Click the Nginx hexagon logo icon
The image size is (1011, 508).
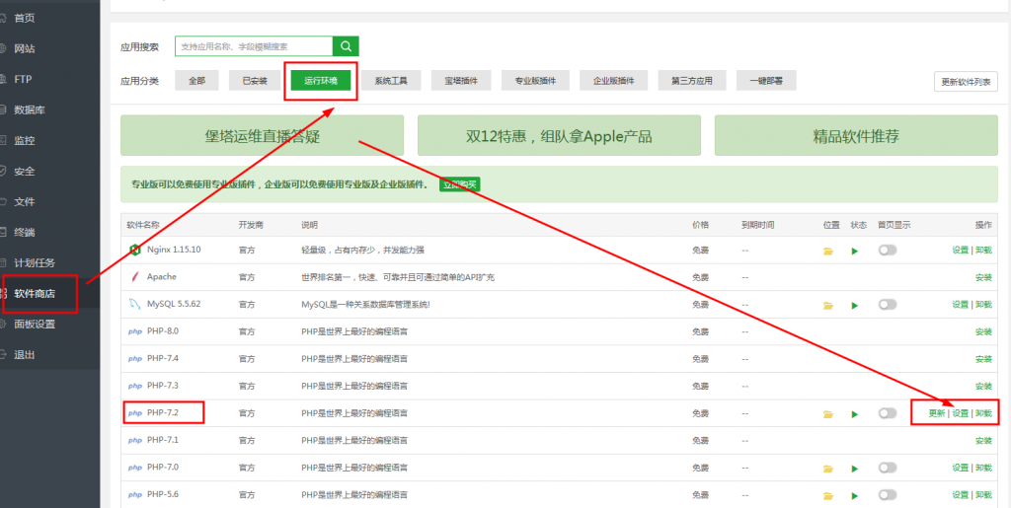point(134,250)
